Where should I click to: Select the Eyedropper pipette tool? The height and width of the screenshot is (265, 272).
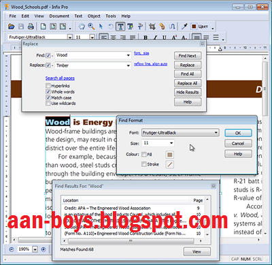point(184,27)
